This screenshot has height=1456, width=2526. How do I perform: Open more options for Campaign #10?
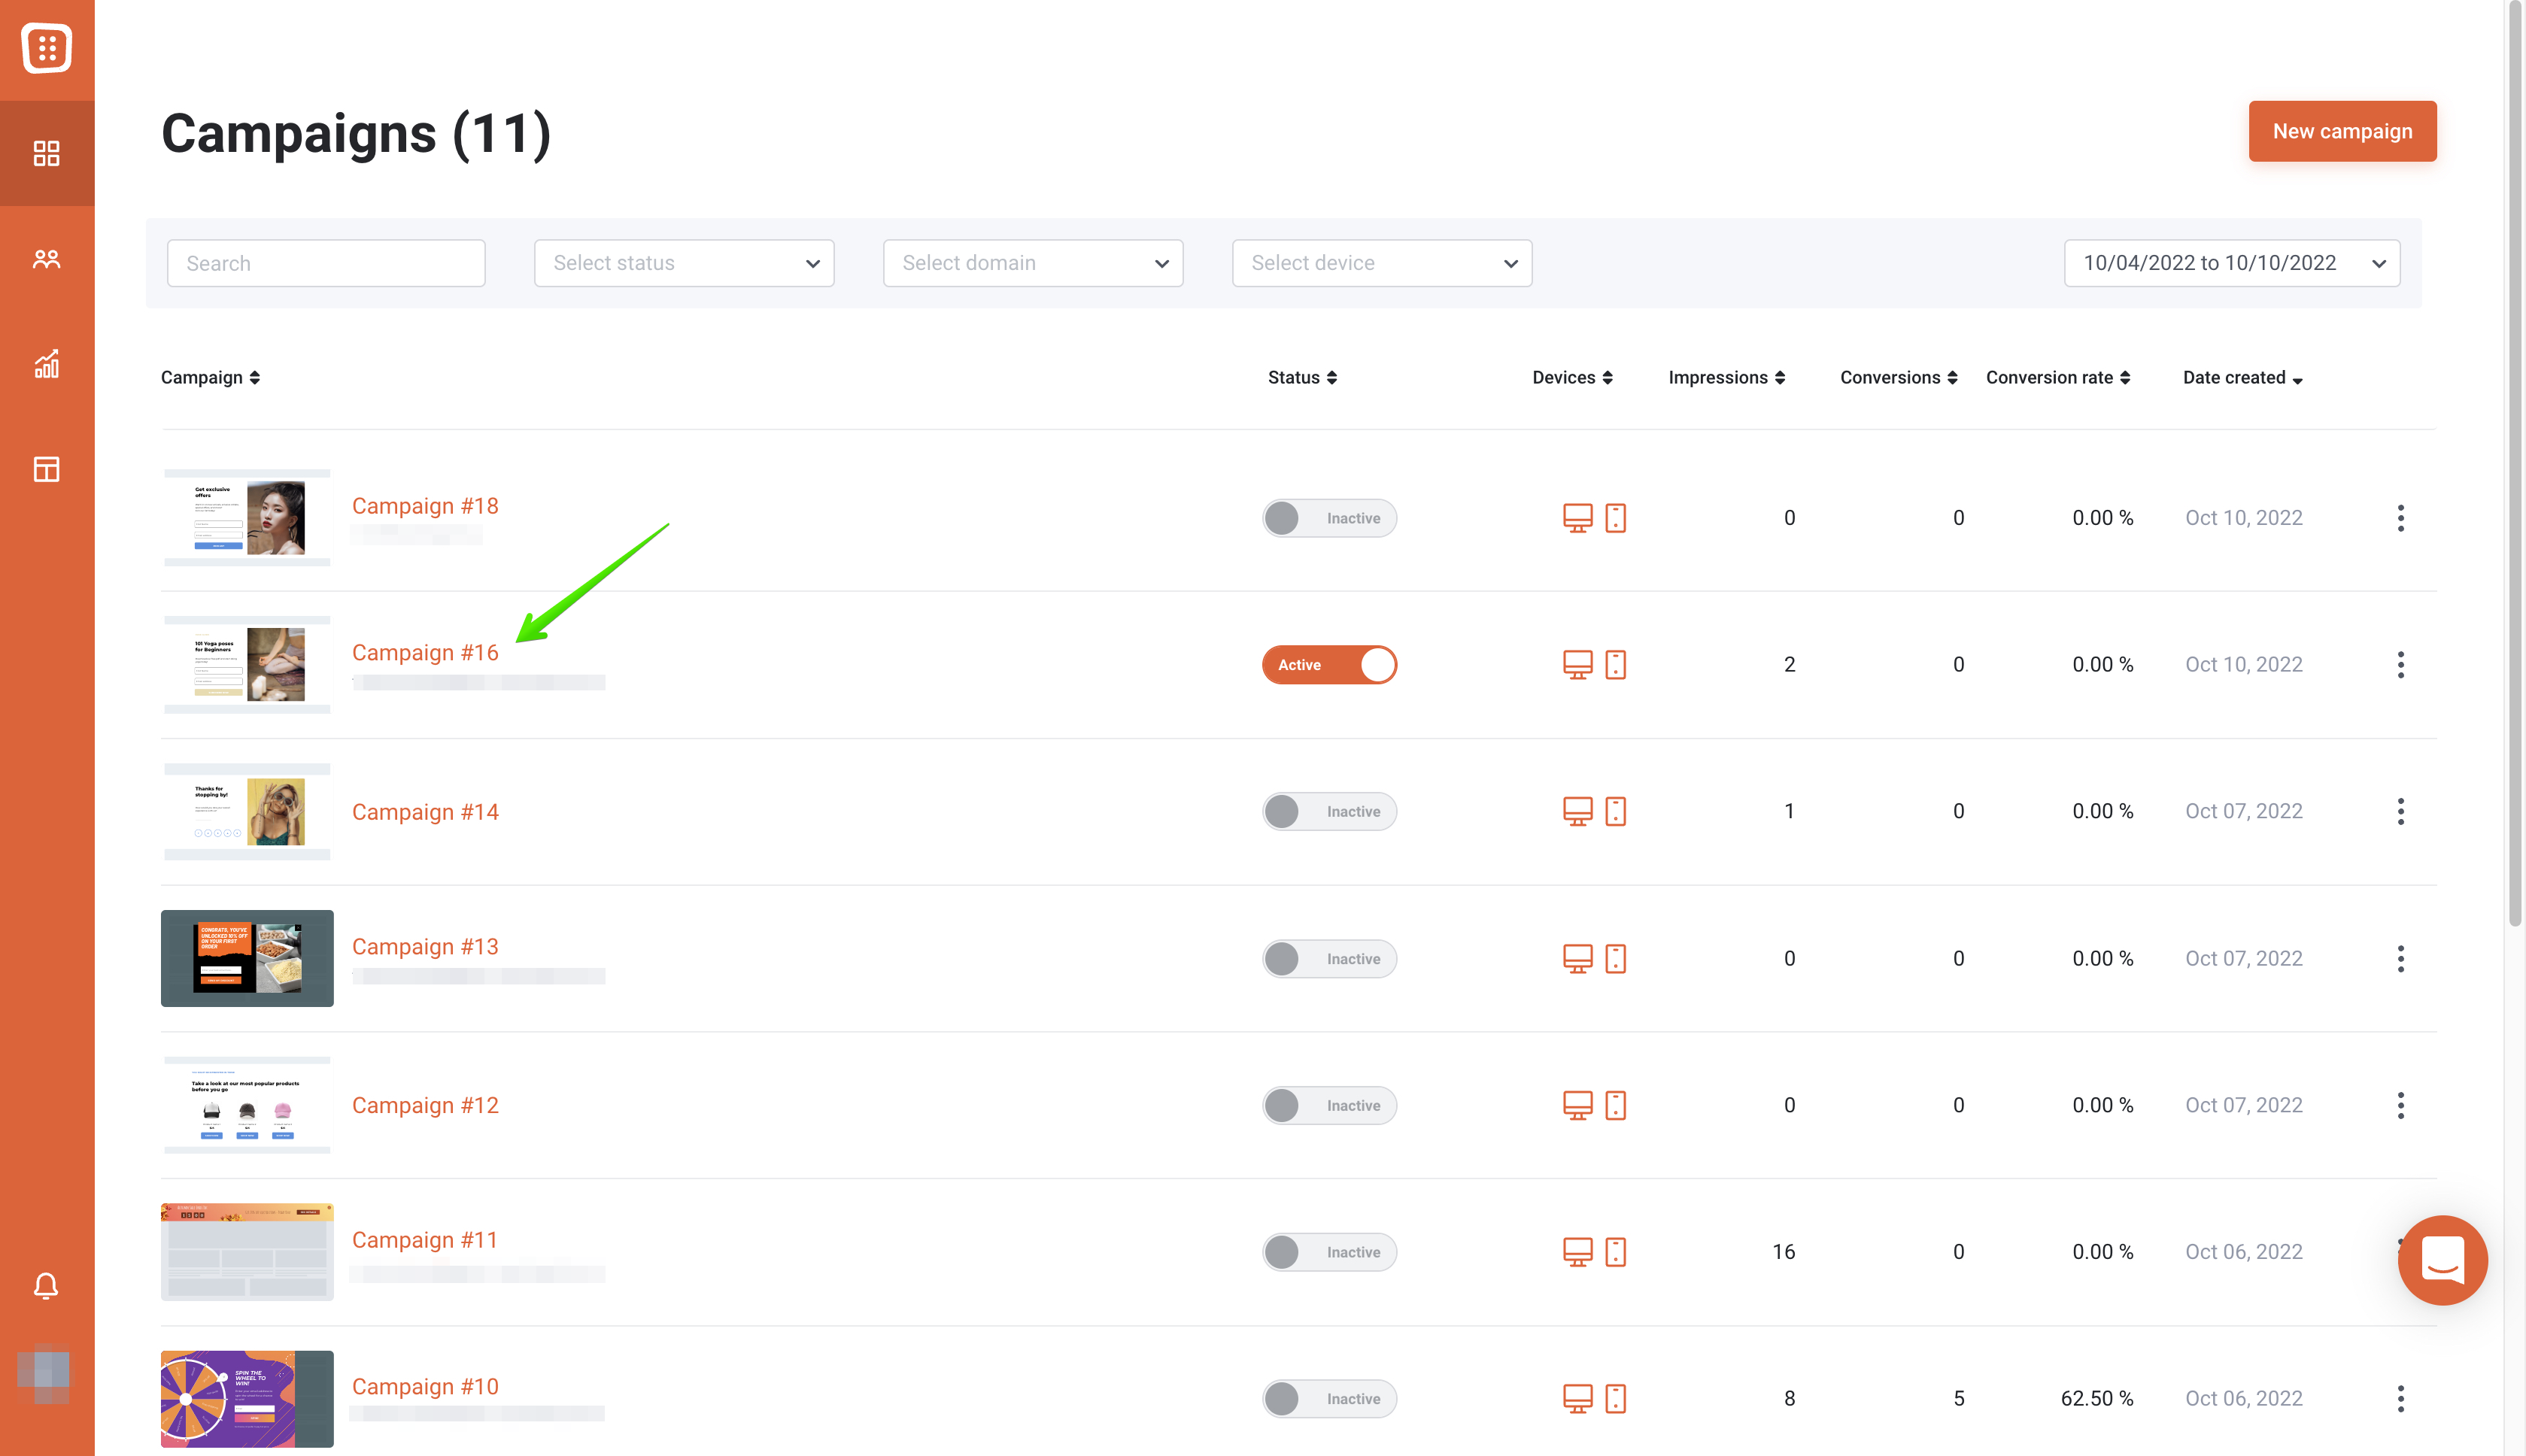2401,1399
